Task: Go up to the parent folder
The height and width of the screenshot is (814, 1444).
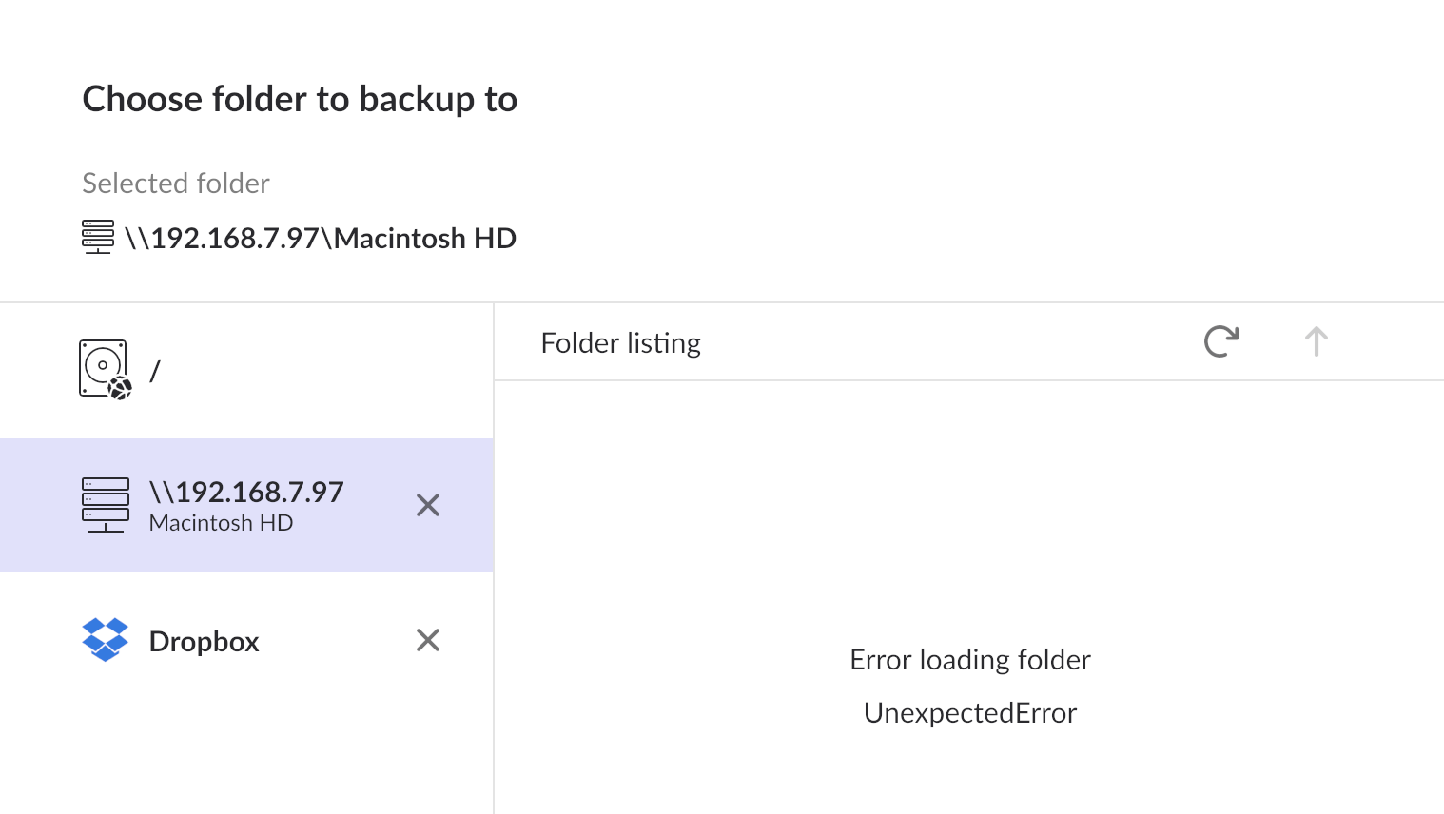Action: 1316,341
